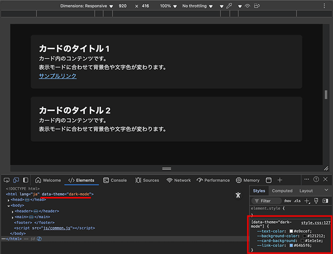
Task: Expand the main element node
Action: tap(13, 217)
